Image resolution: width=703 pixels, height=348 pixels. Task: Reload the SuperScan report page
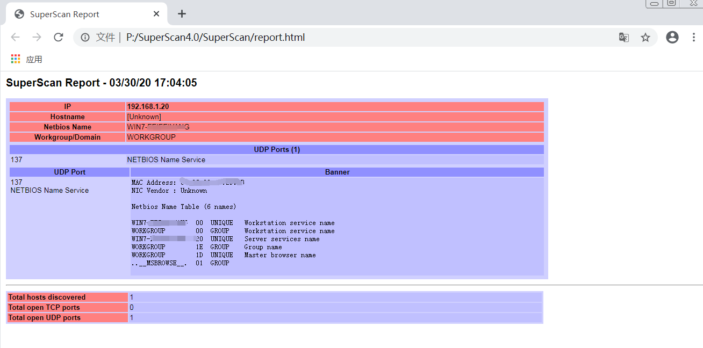pyautogui.click(x=58, y=37)
